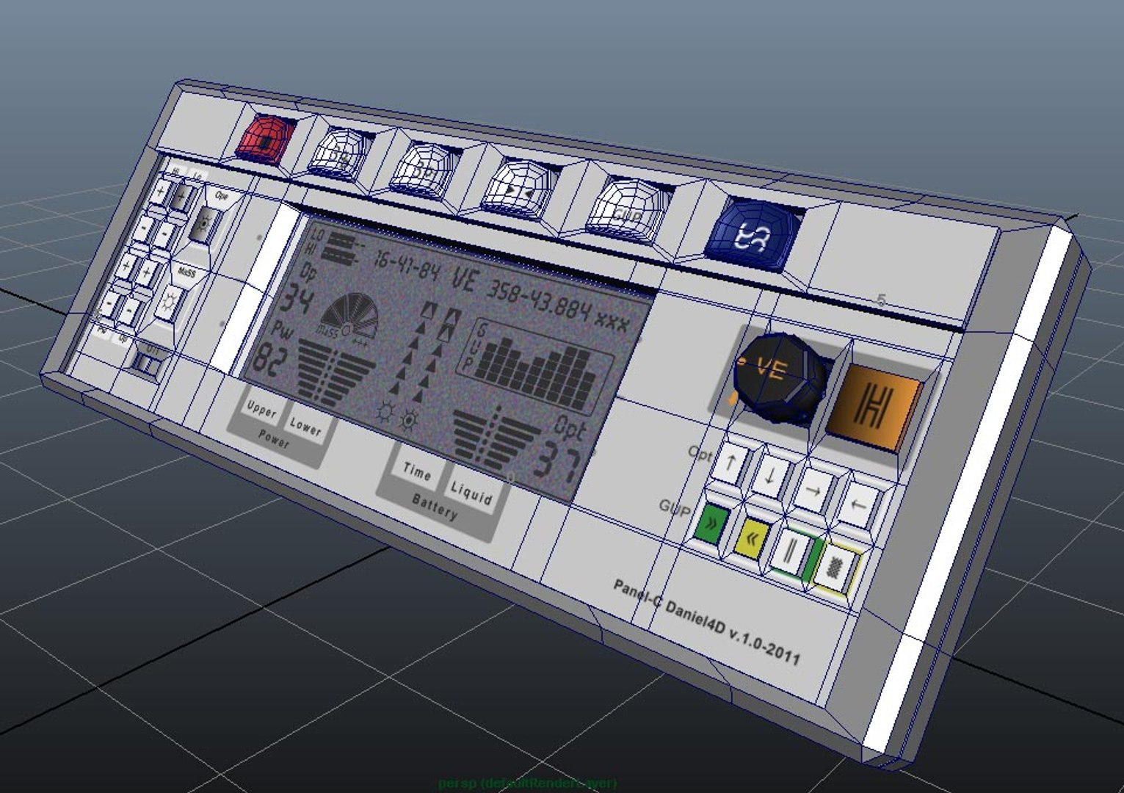Click the right arrow key in the Opt row
The height and width of the screenshot is (793, 1124).
point(815,489)
